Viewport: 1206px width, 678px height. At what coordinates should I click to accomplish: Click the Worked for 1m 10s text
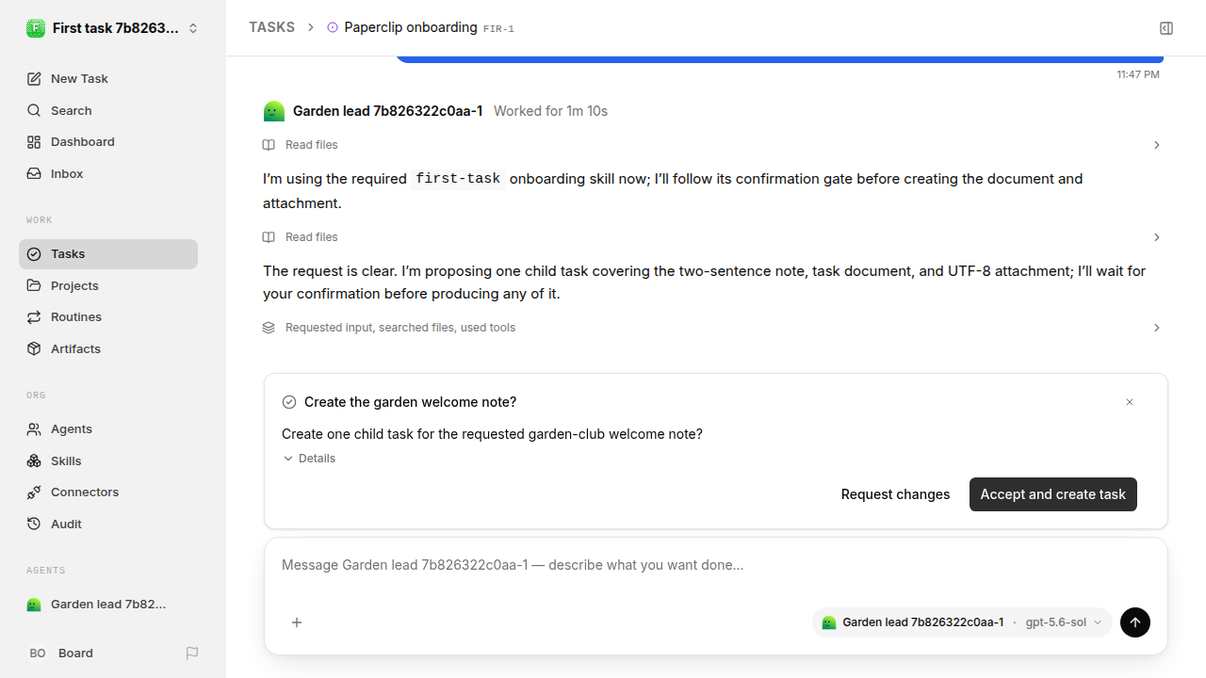[x=550, y=111]
